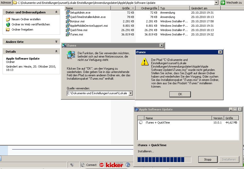The image size is (244, 169).
Task: Click the Schalke club badge icon
Action: (x=128, y=165)
